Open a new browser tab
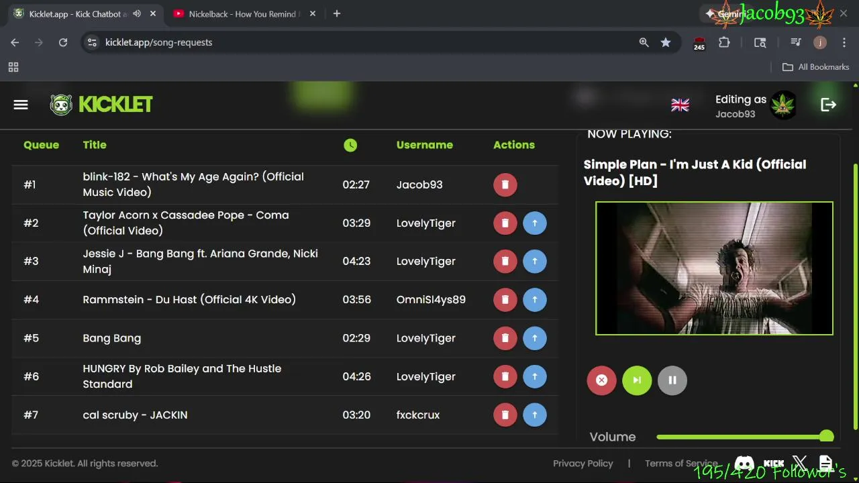 click(x=337, y=13)
